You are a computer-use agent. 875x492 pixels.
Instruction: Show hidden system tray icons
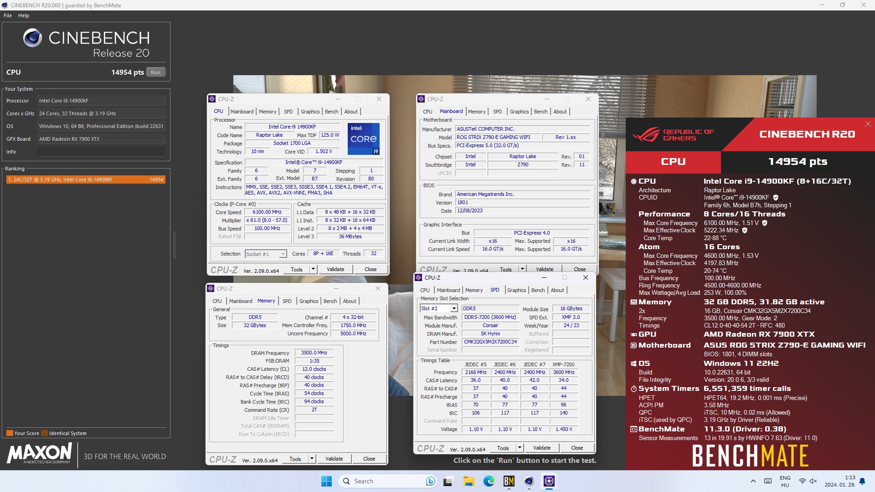point(753,481)
